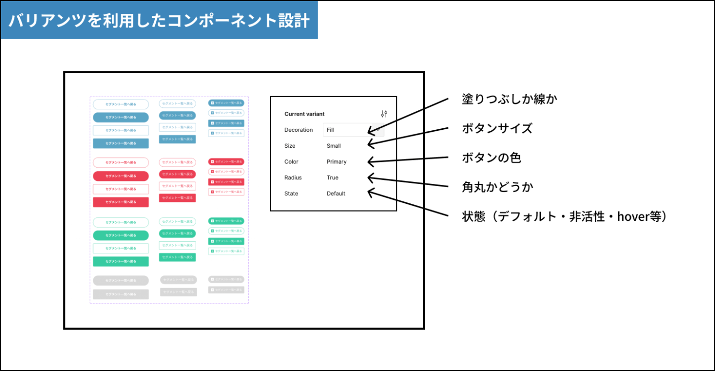
Task: Select large green filled square button variant
Action: [121, 262]
